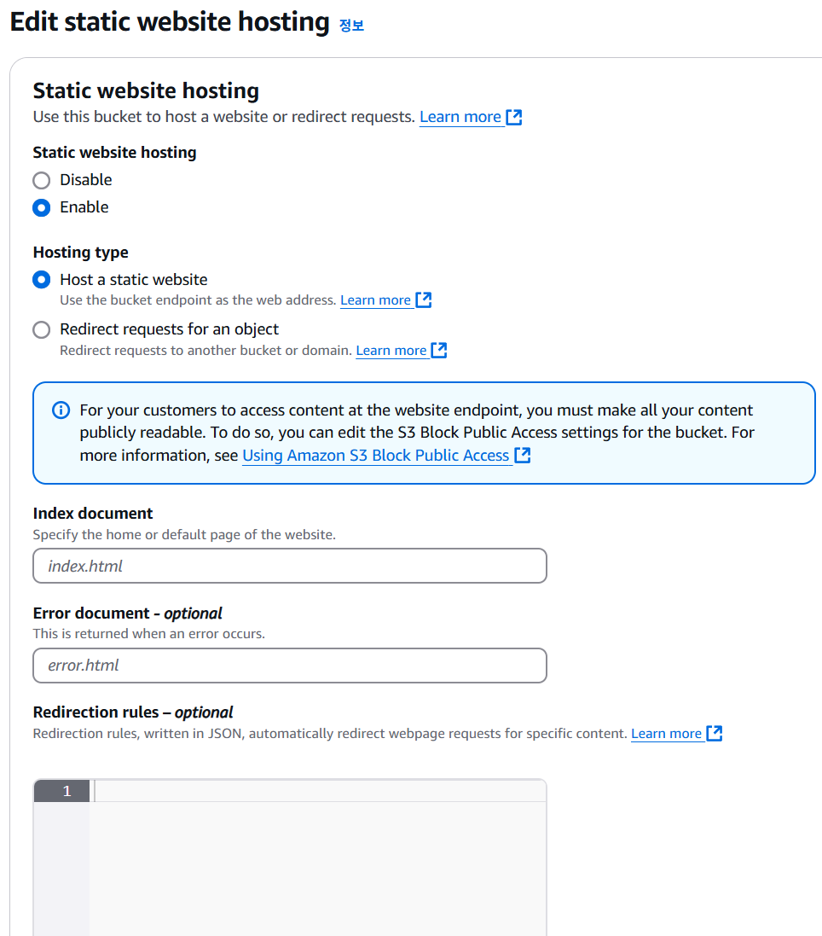Click the Error document input field

click(290, 666)
